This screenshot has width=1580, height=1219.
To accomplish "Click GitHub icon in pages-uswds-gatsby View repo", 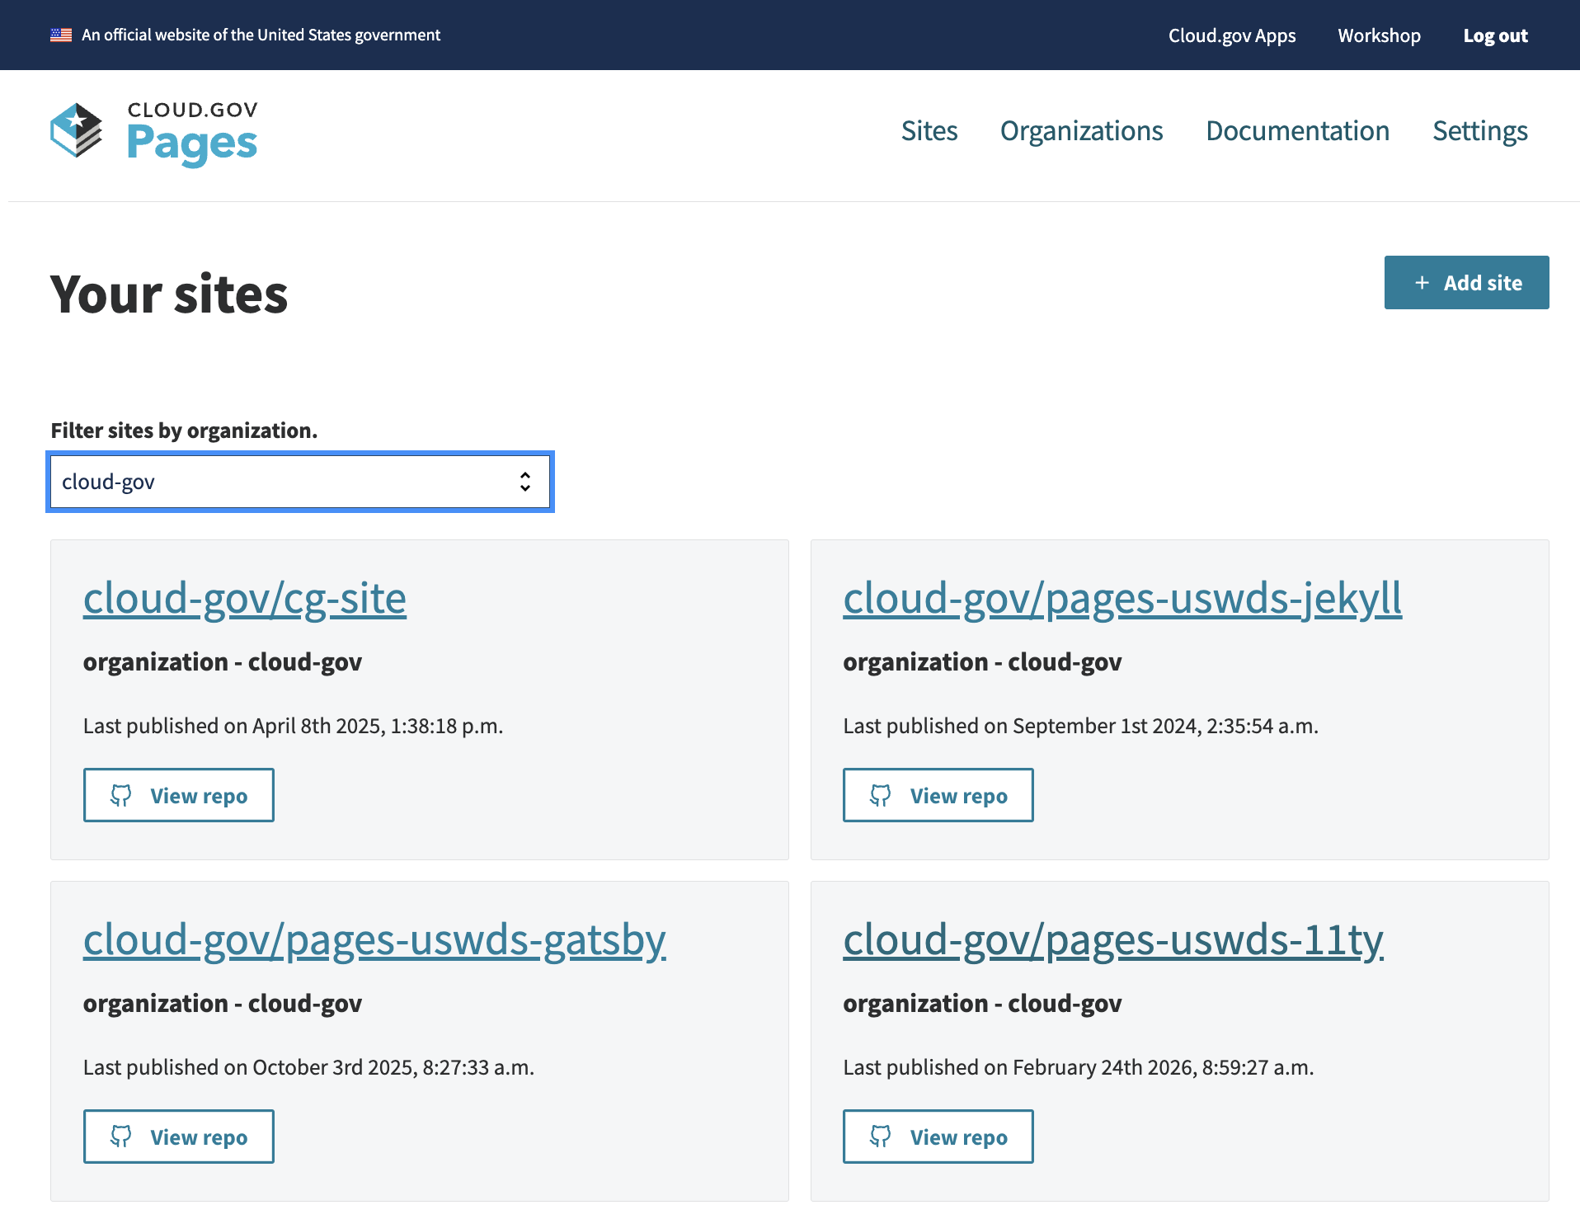I will [x=121, y=1137].
